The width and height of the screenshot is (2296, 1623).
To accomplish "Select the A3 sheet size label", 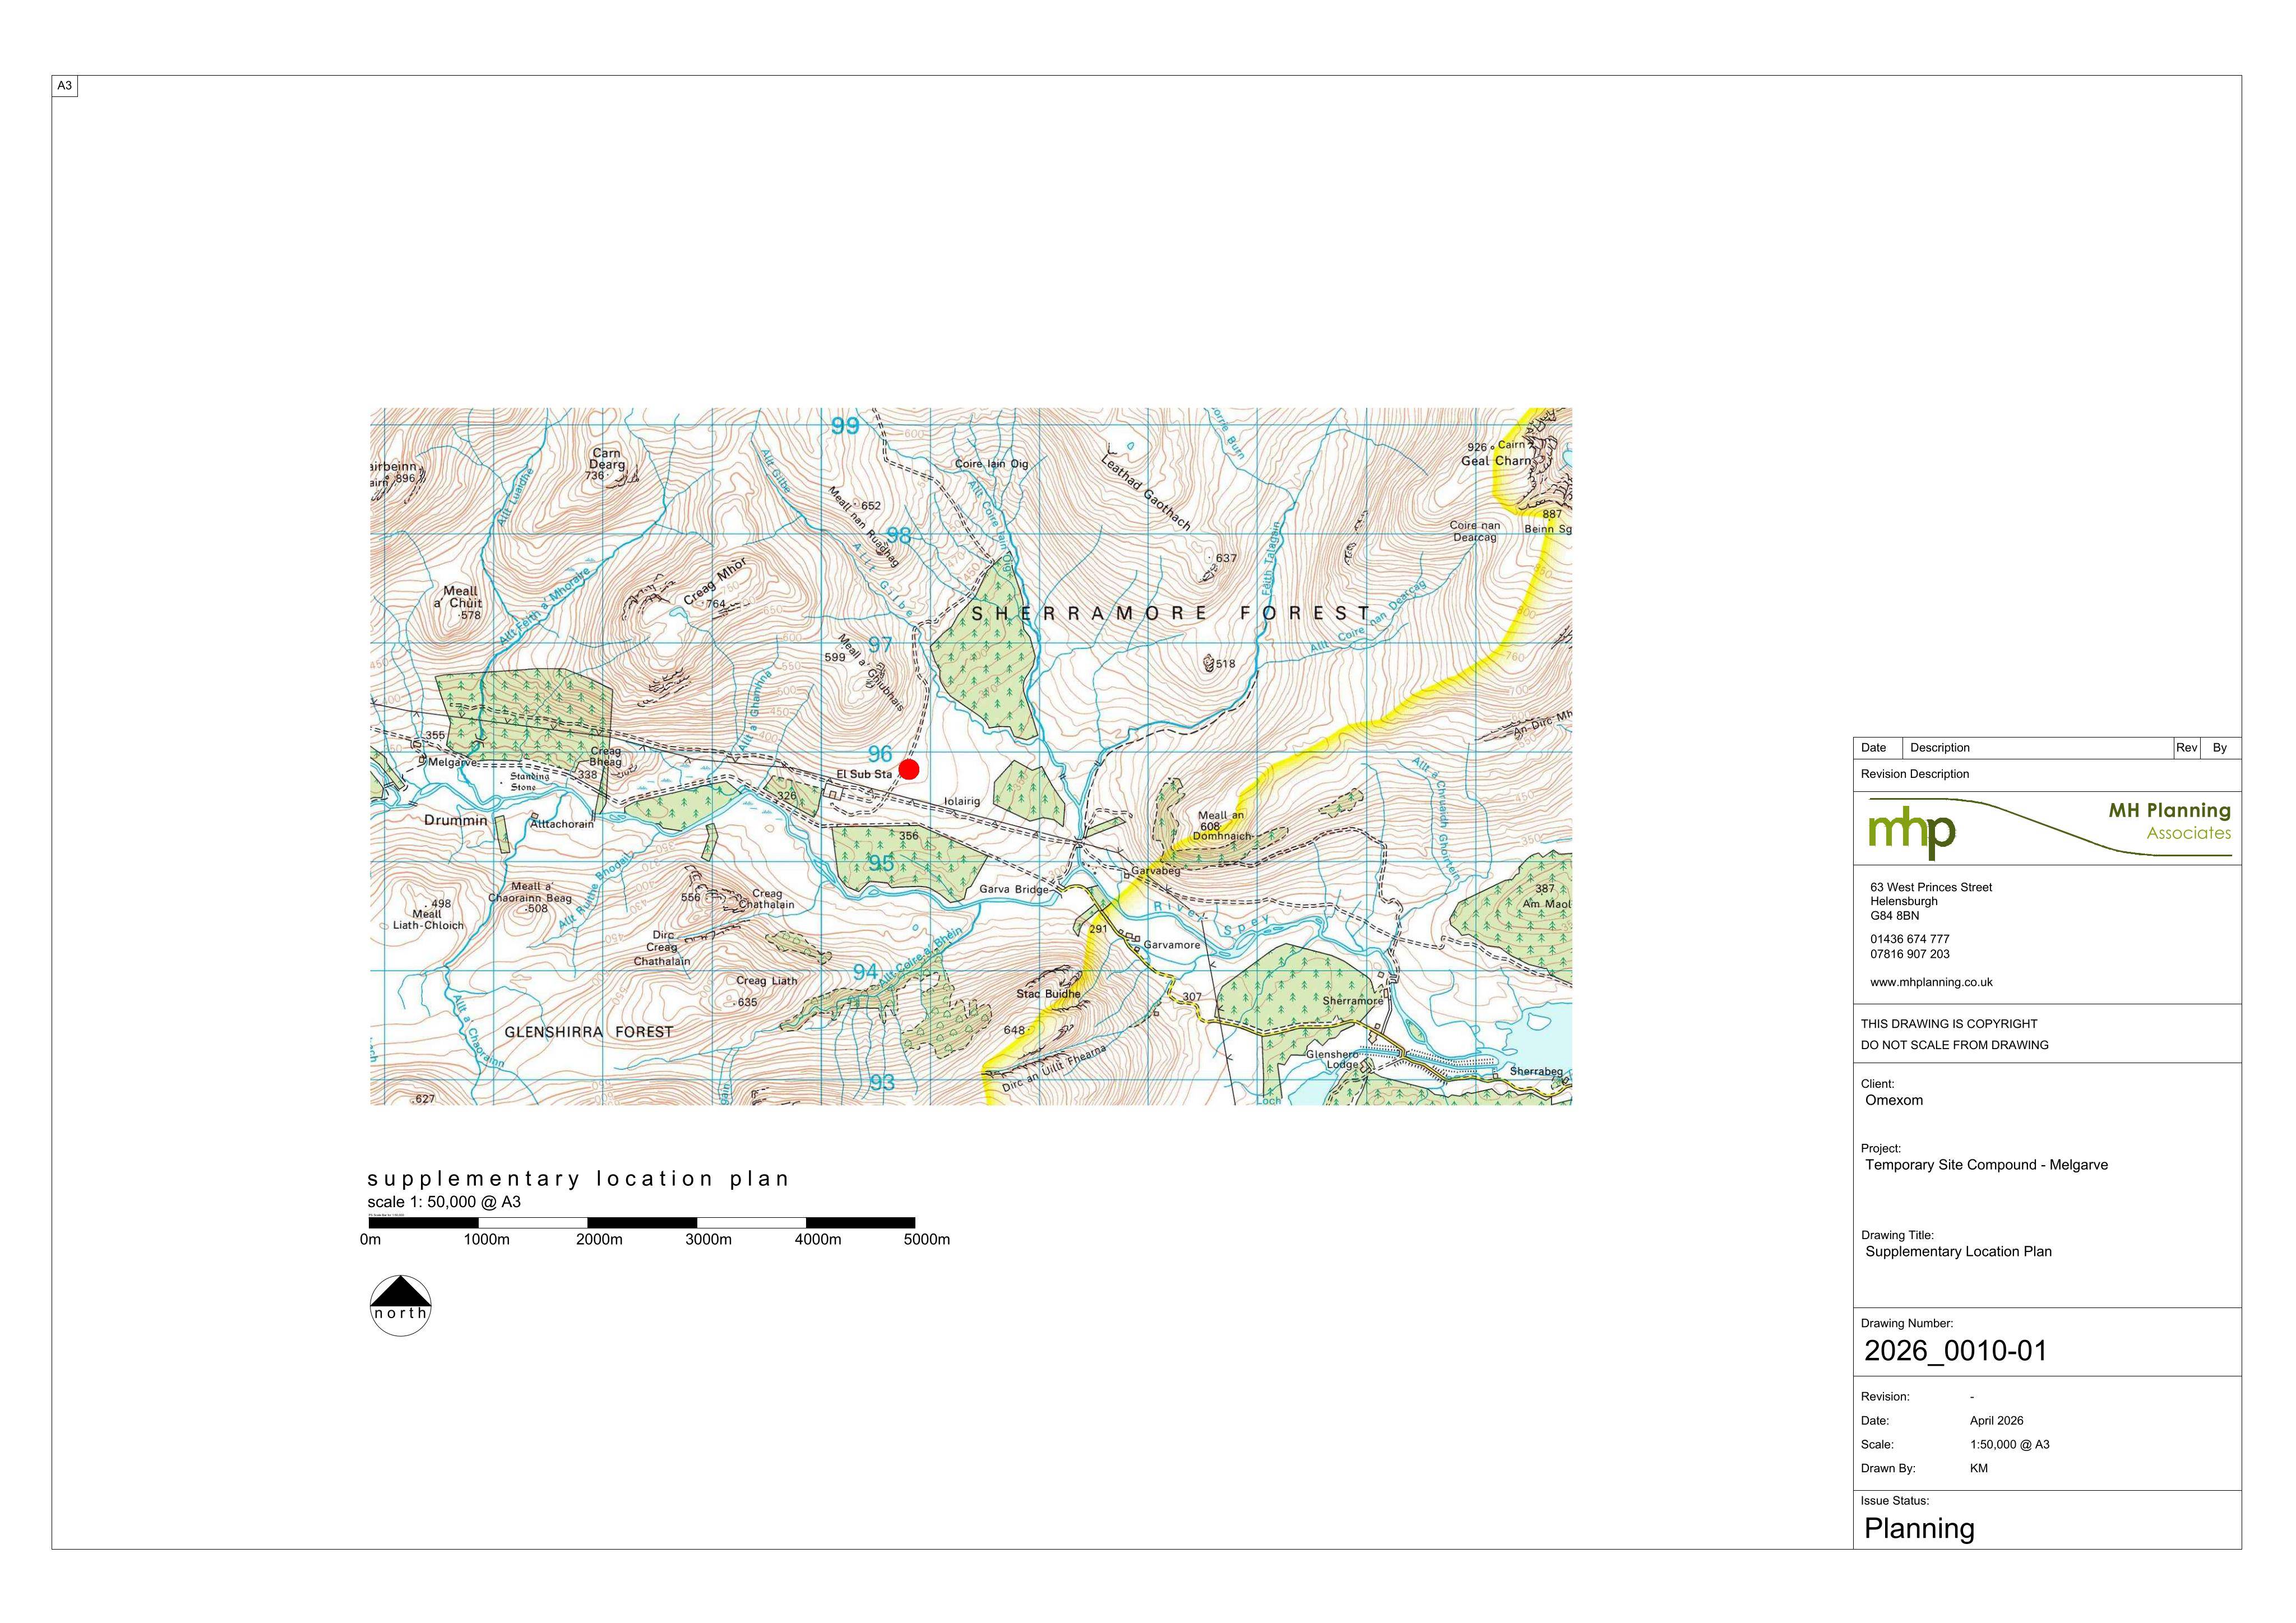I will coord(64,86).
